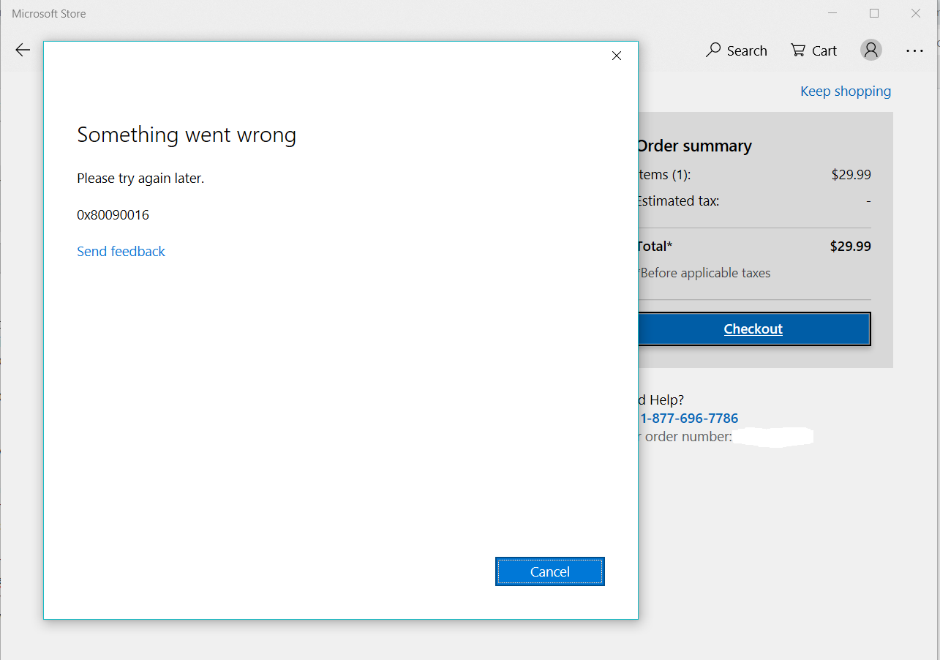Click the Order summary heading

pyautogui.click(x=693, y=146)
